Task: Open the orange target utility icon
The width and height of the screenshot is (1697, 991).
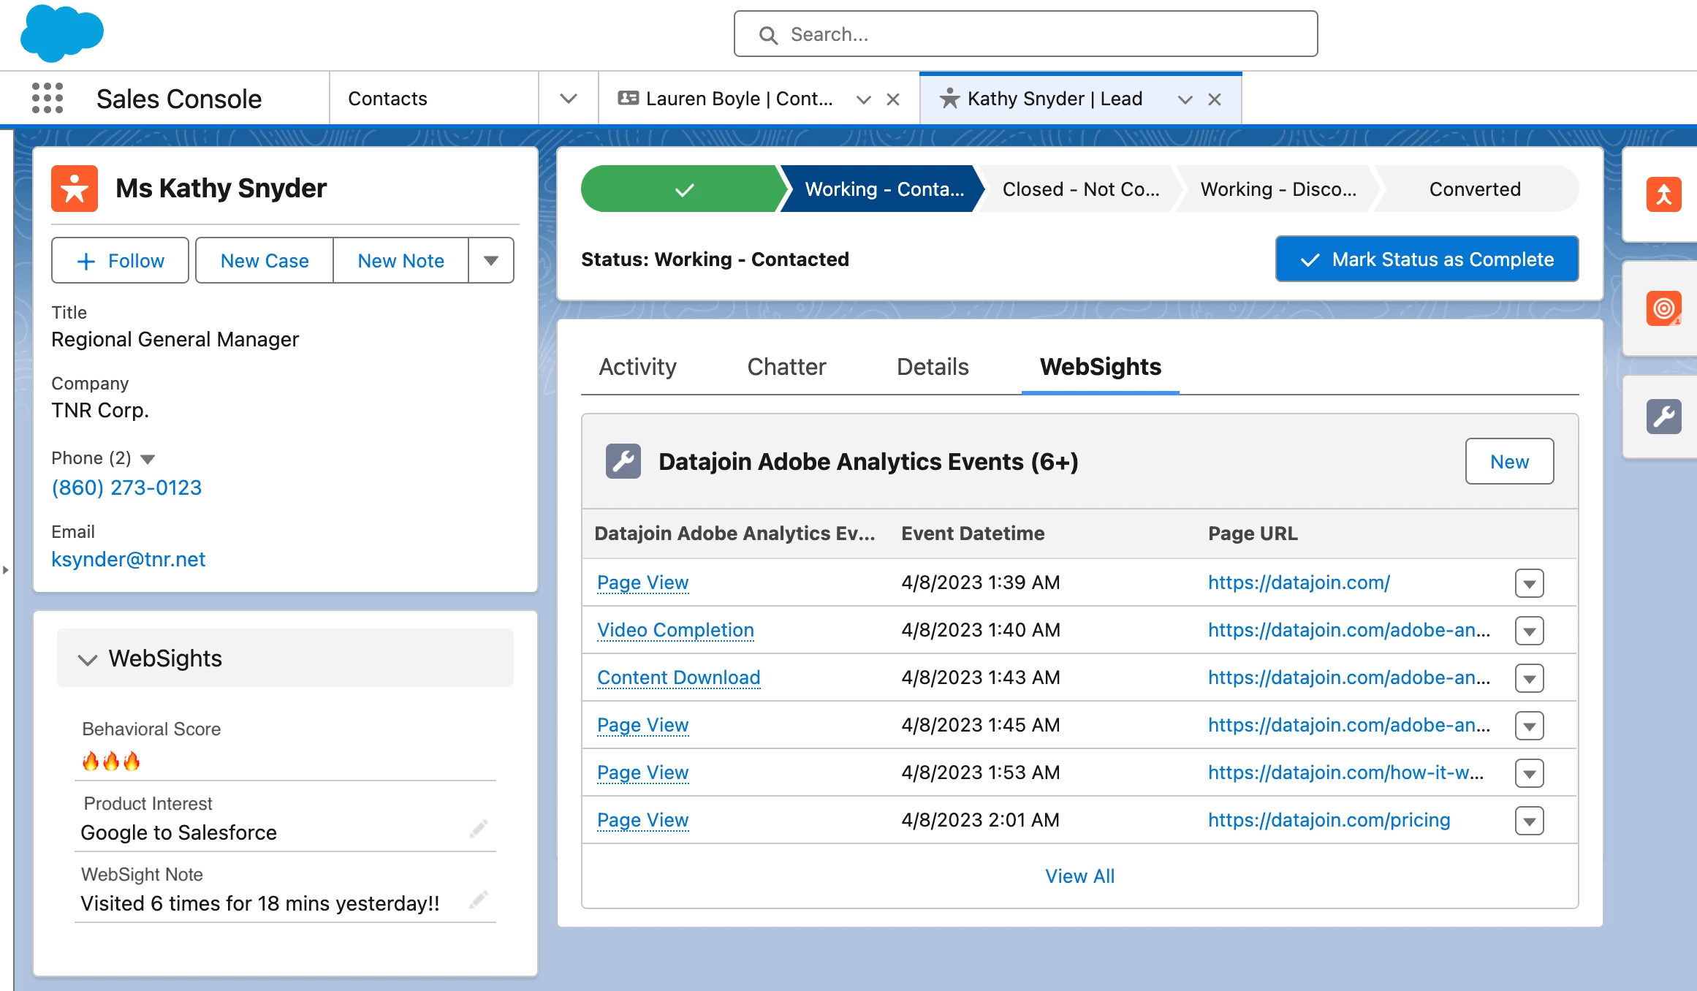Action: pos(1663,308)
